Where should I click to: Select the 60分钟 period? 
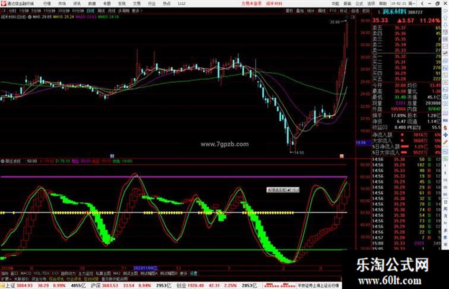click(x=77, y=10)
